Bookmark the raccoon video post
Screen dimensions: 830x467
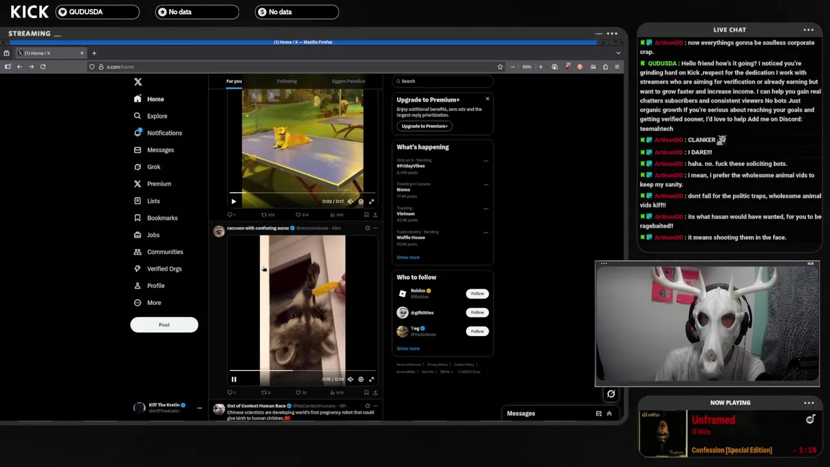366,392
